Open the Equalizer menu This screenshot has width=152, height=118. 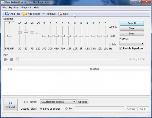[x=14, y=8]
